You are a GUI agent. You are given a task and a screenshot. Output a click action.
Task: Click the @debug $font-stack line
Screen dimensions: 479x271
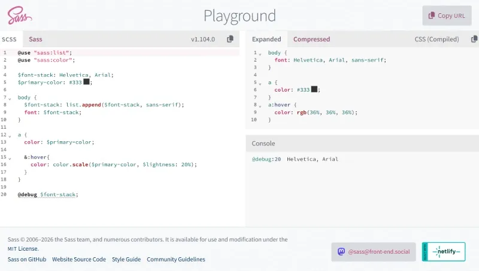coord(48,194)
